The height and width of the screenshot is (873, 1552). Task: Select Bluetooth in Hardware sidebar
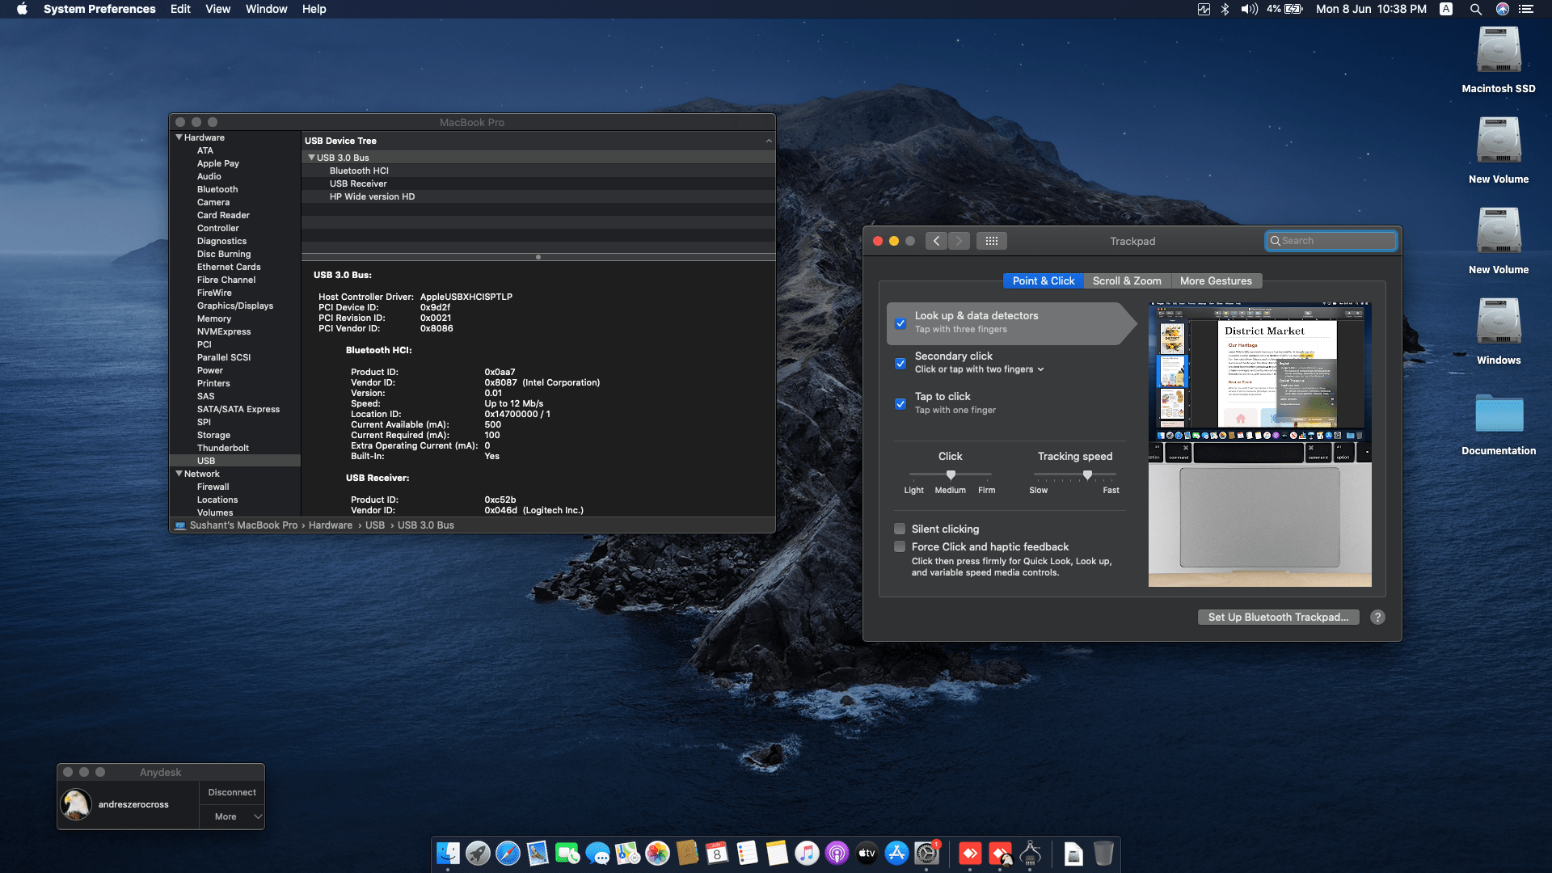tap(217, 189)
